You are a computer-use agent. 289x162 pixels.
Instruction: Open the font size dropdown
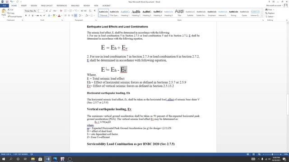44,11
